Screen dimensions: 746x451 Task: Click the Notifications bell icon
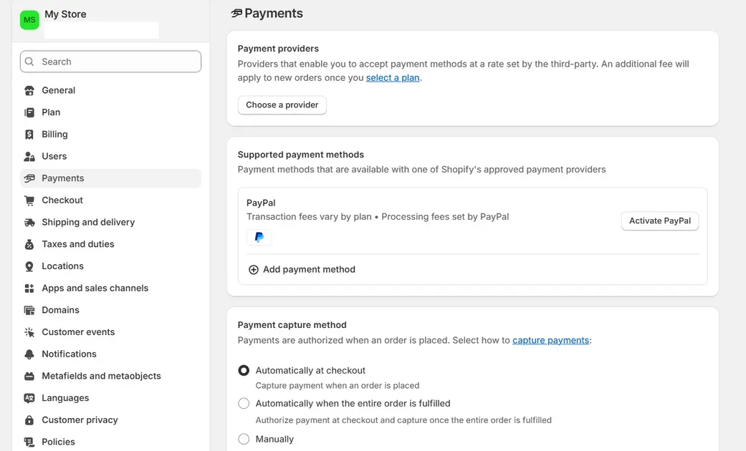click(x=29, y=354)
